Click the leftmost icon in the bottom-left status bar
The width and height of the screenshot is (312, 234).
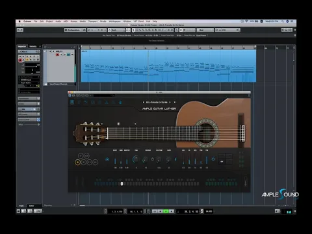(x=19, y=211)
